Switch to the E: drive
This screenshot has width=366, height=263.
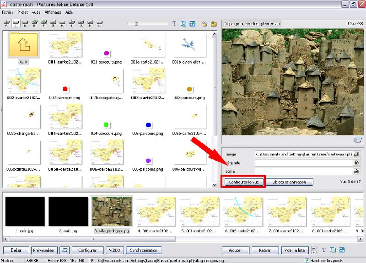point(34,23)
